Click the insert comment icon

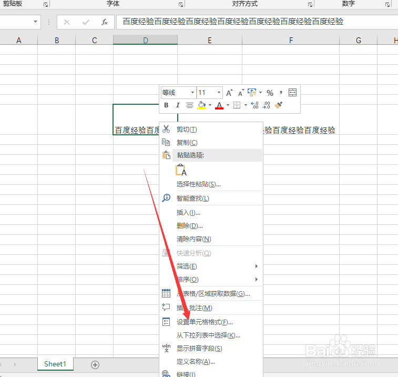(166, 307)
